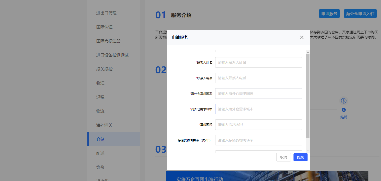This screenshot has width=381, height=181.
Task: Click the dialog's vertical scrollbar thumb
Action: [x=308, y=95]
